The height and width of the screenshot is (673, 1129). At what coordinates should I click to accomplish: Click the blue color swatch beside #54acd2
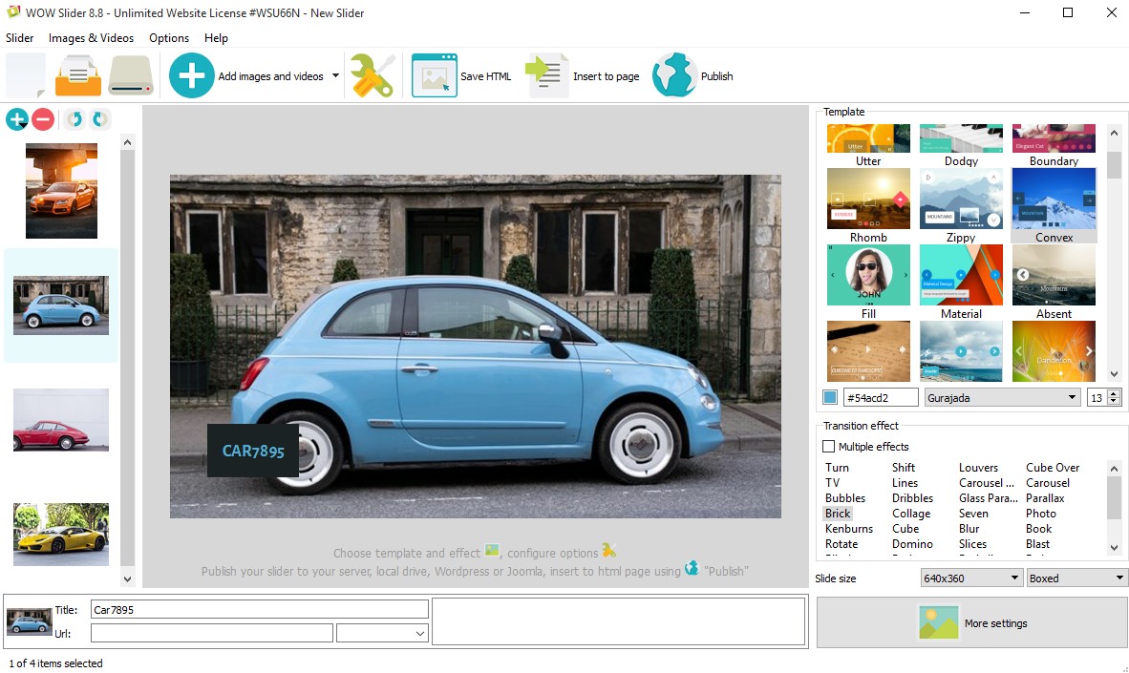coord(830,398)
